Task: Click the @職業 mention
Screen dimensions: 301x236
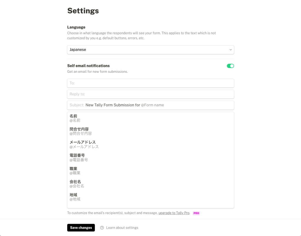Action: coord(75,173)
